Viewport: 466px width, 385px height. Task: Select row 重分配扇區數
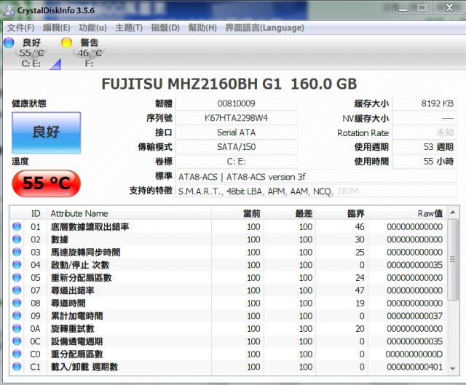click(228, 354)
